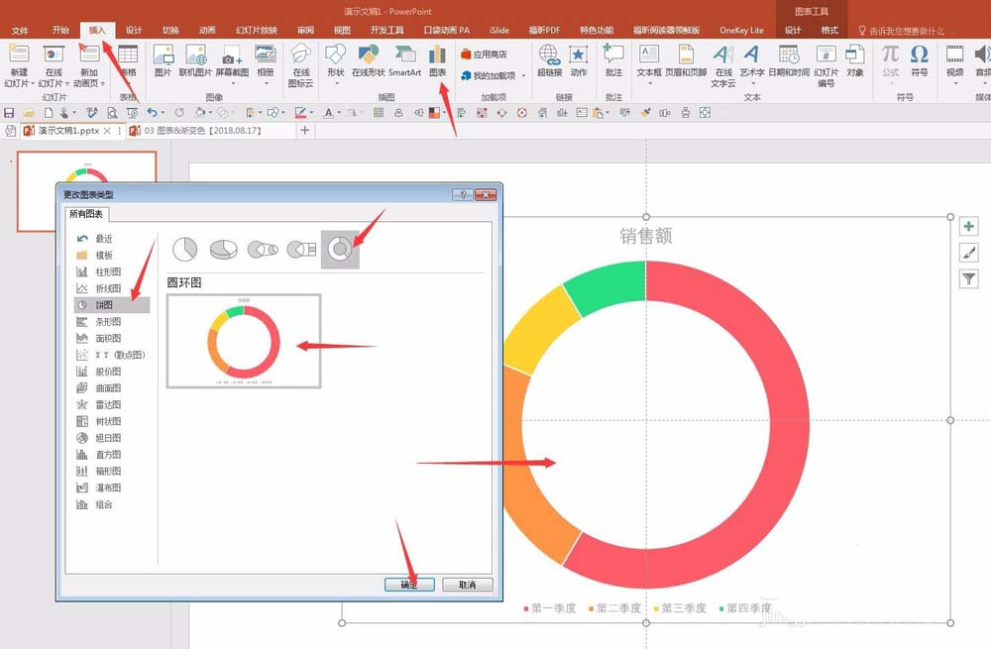Click the dialog help question mark button
Image resolution: width=991 pixels, height=649 pixels.
coord(463,194)
